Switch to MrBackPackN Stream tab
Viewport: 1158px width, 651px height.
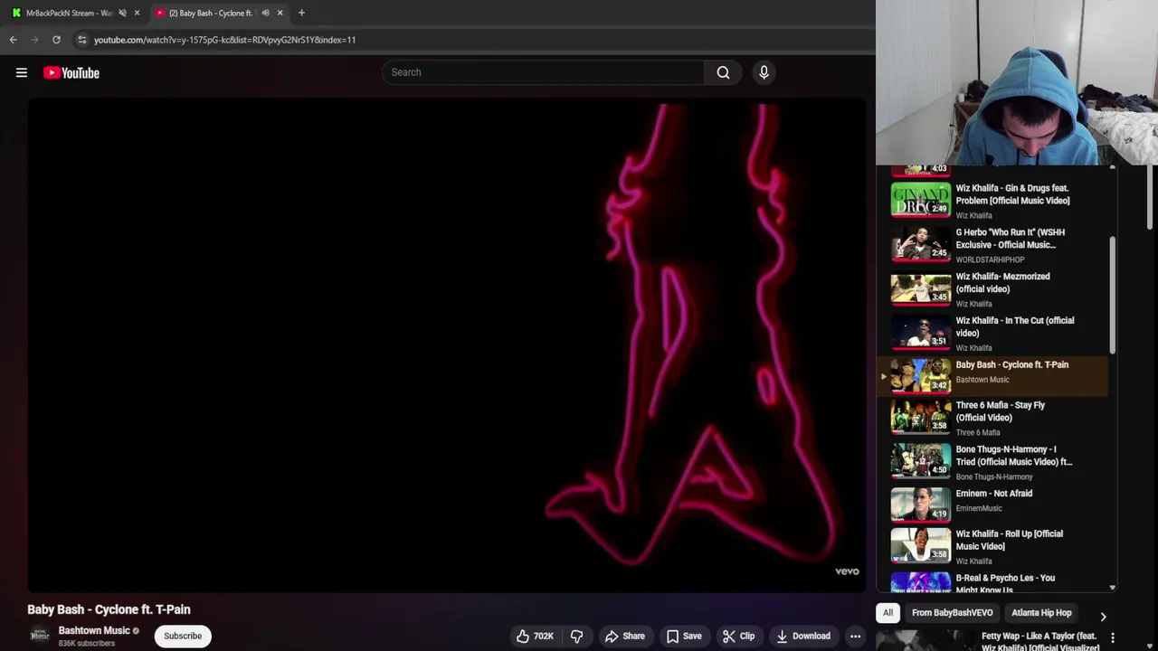(x=69, y=13)
